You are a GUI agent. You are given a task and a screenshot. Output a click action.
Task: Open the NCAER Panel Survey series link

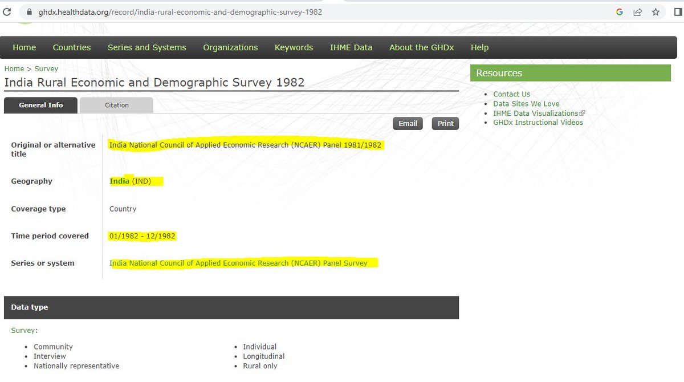tap(238, 263)
